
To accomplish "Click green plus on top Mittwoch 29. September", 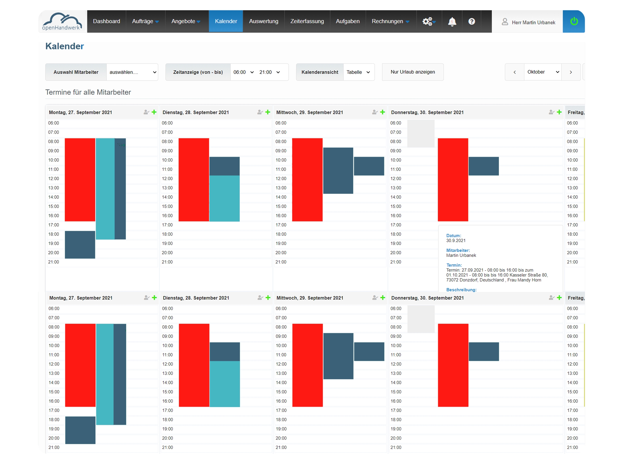I will [x=382, y=112].
